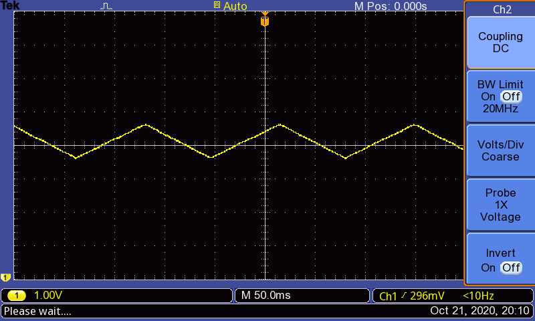Click the <10Hz frequency readout

(x=478, y=296)
